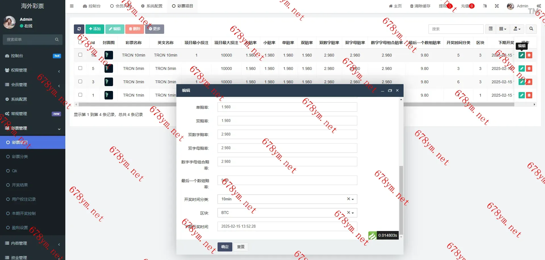Click the 单赔率 input field

pyautogui.click(x=287, y=107)
